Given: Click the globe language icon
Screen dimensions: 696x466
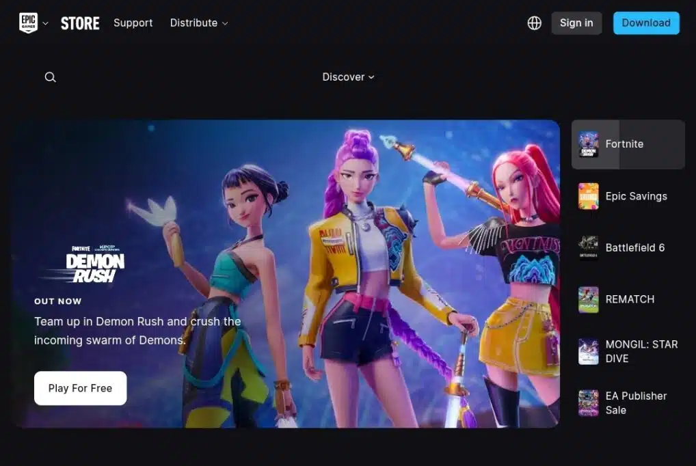Looking at the screenshot, I should (x=535, y=23).
